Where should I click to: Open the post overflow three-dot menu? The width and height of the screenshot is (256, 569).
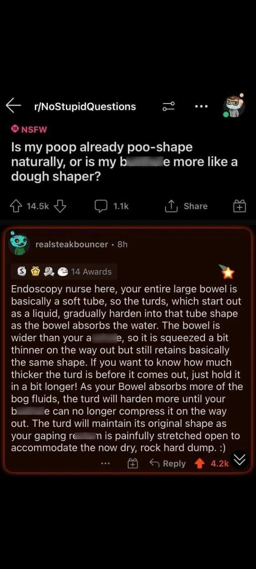(x=201, y=106)
